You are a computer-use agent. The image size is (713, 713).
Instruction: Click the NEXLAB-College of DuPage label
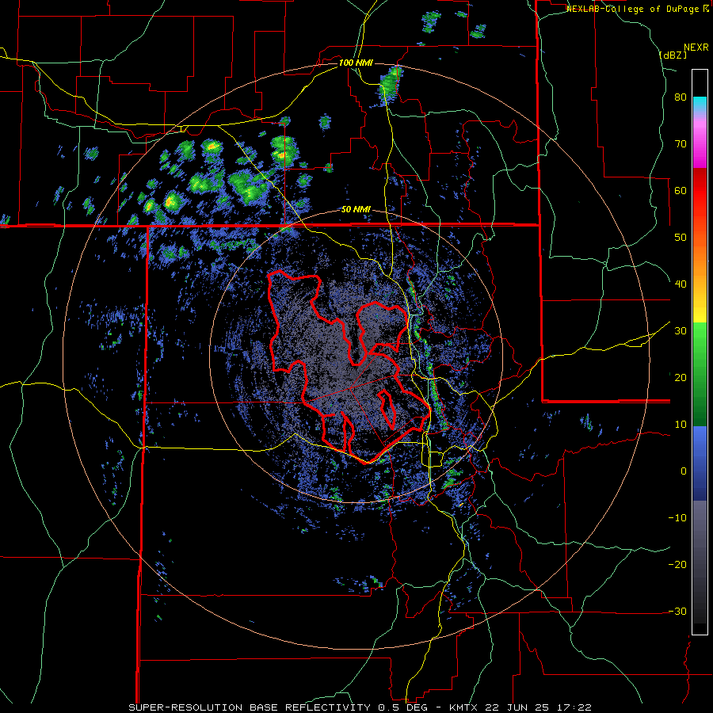638,9
